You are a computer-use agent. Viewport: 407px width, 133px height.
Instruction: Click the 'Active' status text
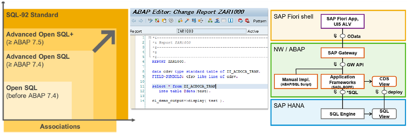(x=253, y=31)
